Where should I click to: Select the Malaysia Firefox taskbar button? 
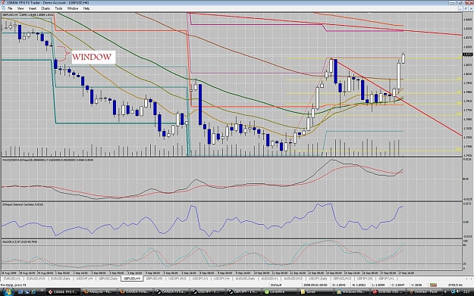click(x=99, y=291)
